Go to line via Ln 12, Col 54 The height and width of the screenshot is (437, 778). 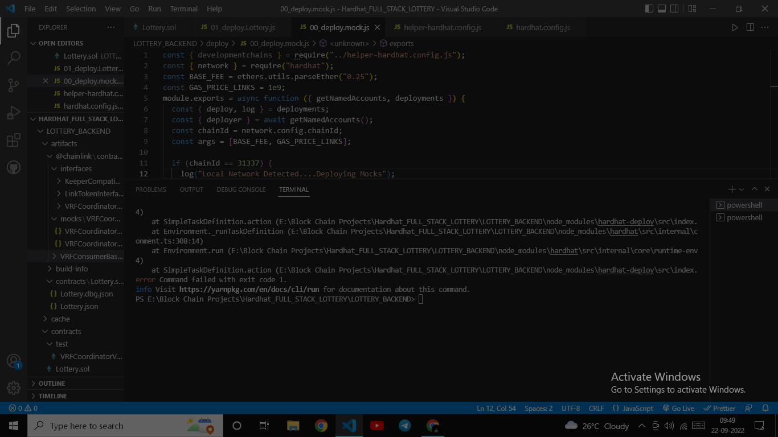click(496, 408)
